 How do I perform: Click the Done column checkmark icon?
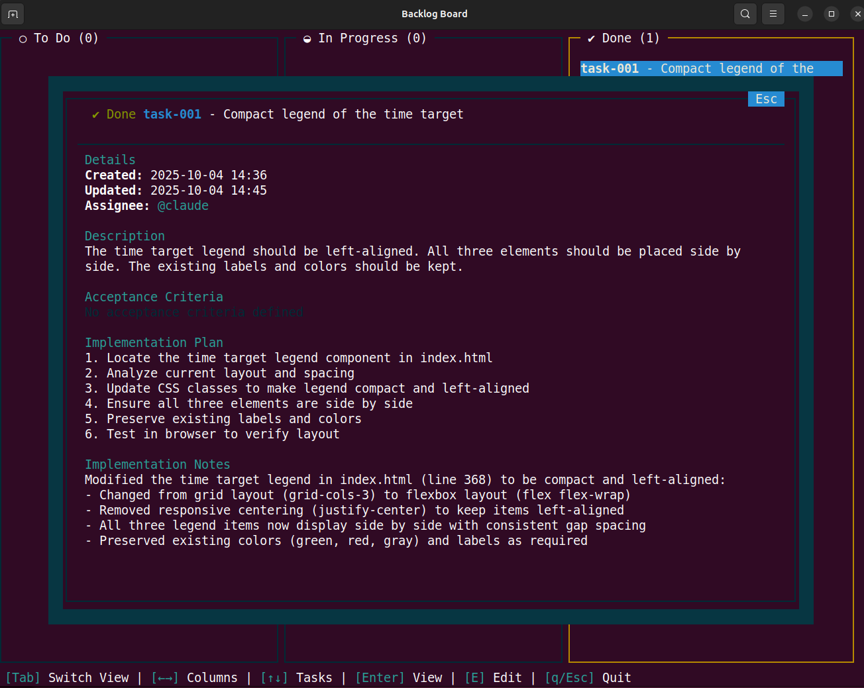click(591, 39)
